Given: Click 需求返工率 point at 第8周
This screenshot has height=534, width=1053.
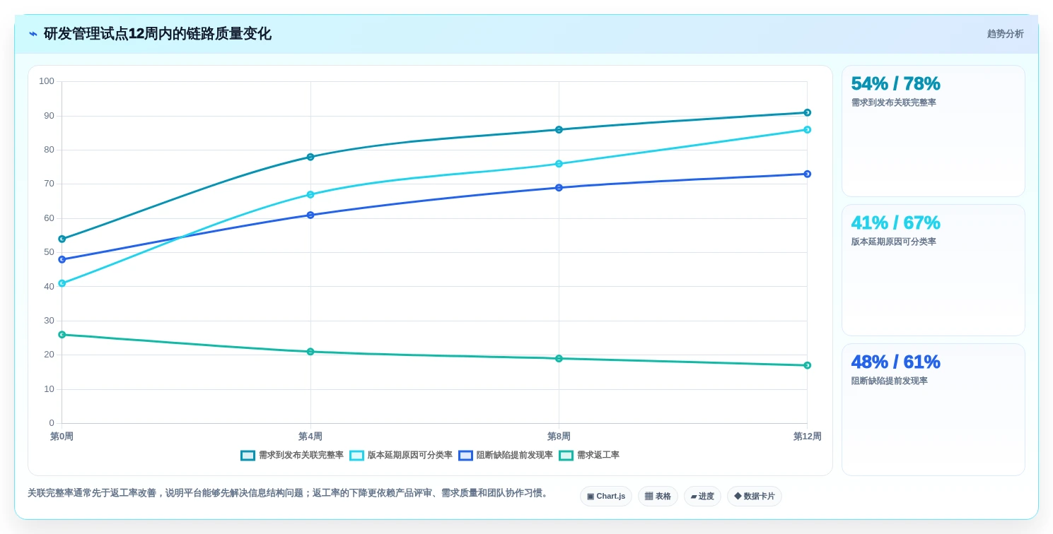Looking at the screenshot, I should [559, 359].
